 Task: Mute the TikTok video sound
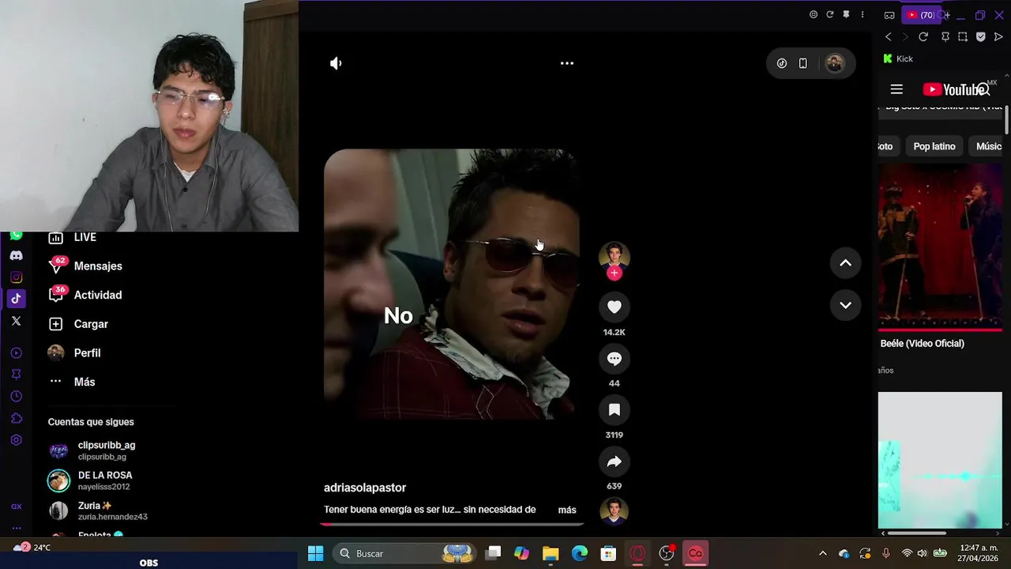[x=336, y=63]
